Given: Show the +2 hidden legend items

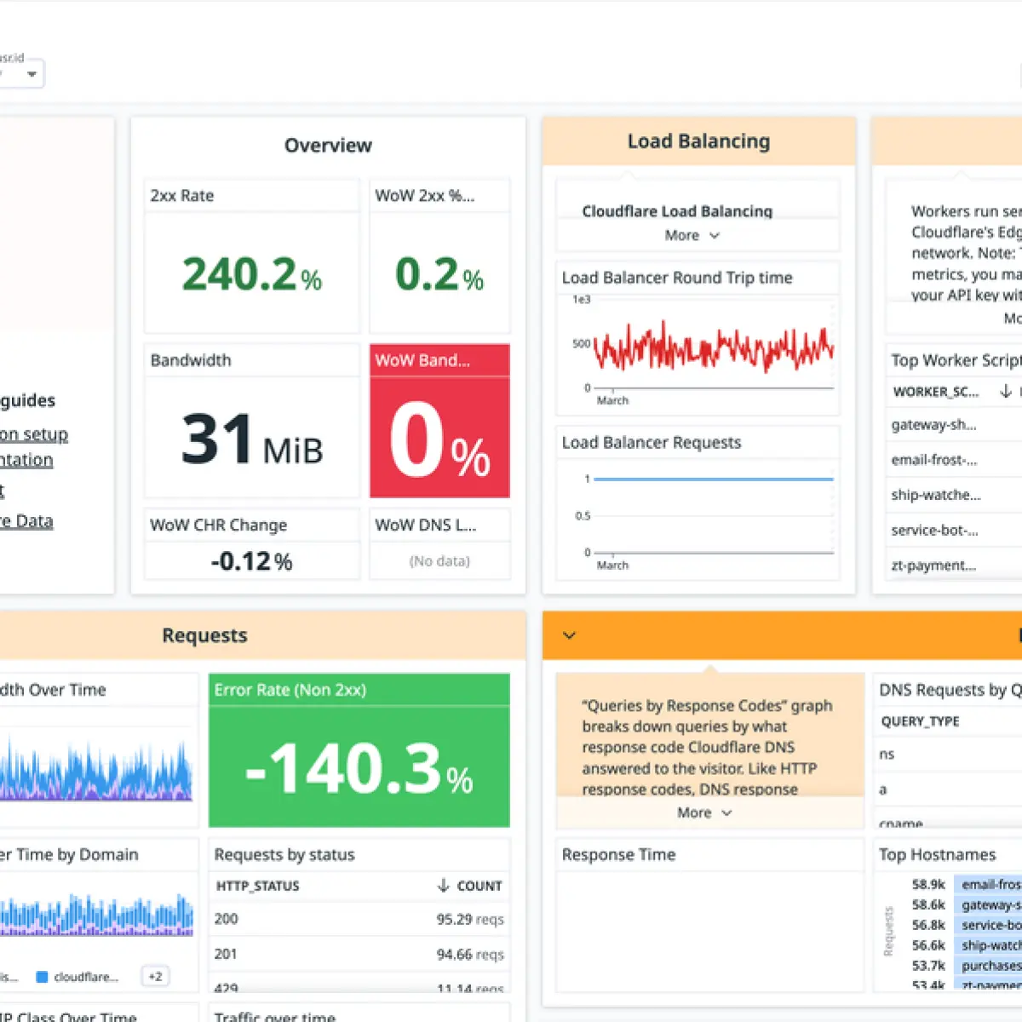Looking at the screenshot, I should (155, 977).
